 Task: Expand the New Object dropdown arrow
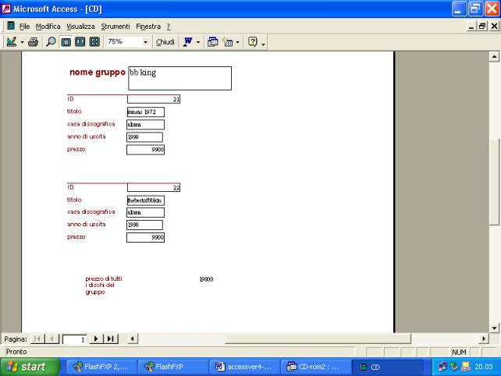(237, 42)
